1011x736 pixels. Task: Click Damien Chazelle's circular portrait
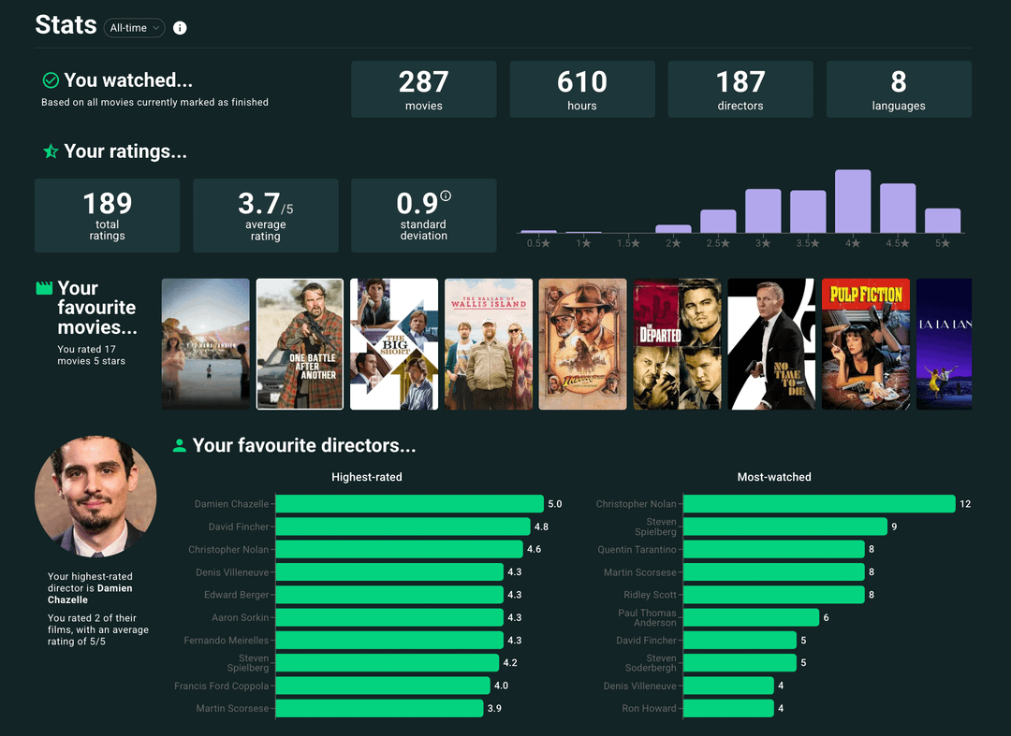pyautogui.click(x=95, y=496)
